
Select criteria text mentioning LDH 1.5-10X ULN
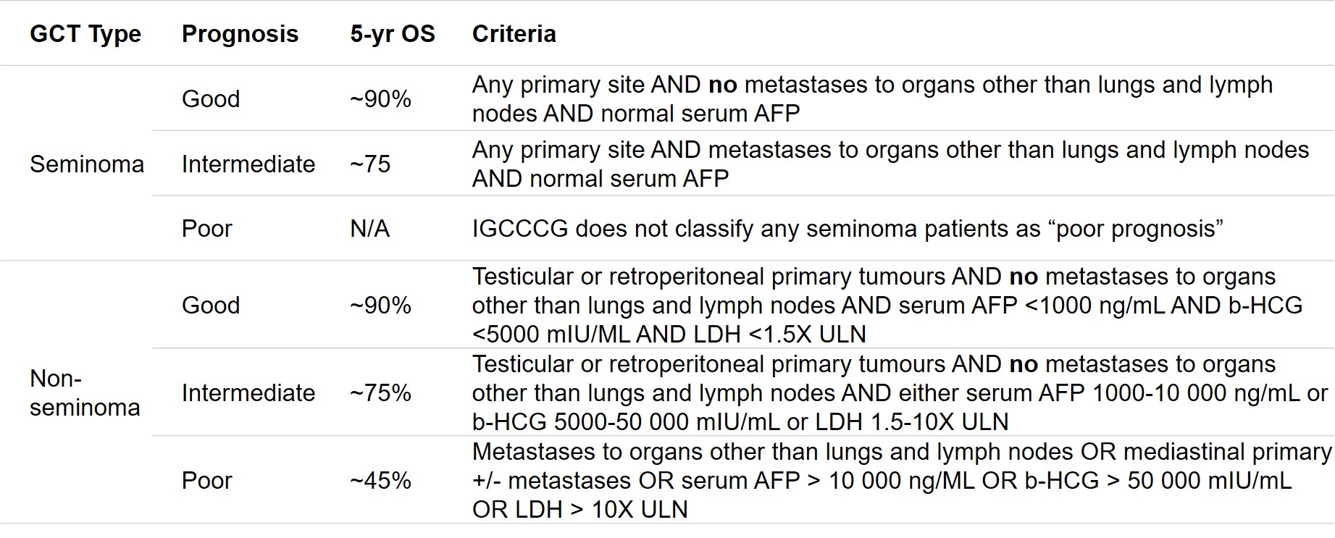point(900,393)
